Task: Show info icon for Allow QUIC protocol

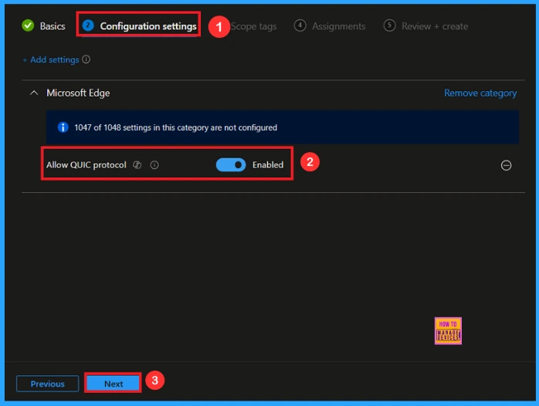Action: point(154,165)
